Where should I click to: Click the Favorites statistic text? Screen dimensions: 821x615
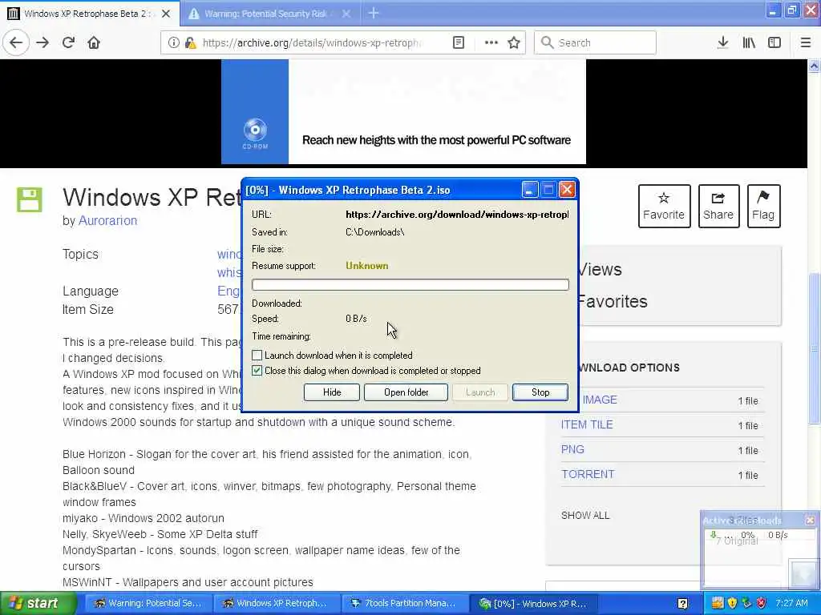click(613, 302)
